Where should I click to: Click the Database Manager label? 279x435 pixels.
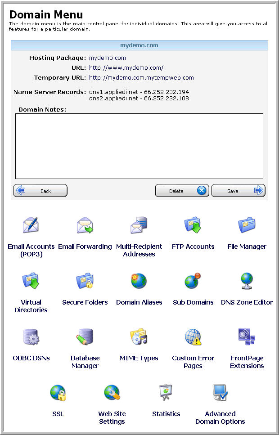pos(85,362)
